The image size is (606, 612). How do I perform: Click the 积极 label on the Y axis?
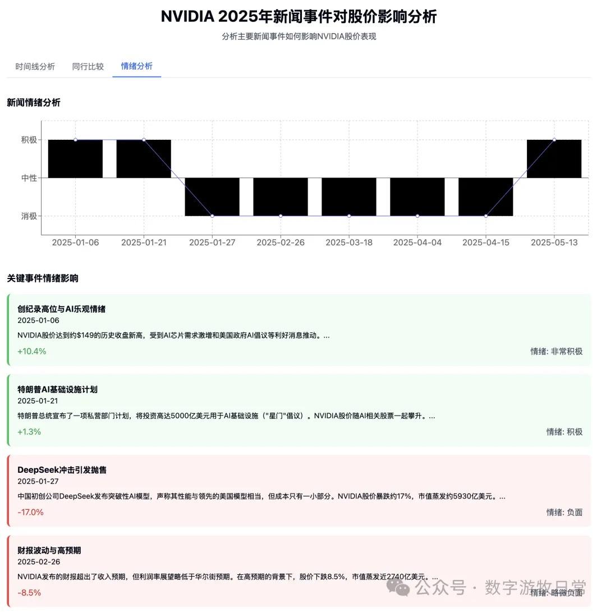(29, 140)
